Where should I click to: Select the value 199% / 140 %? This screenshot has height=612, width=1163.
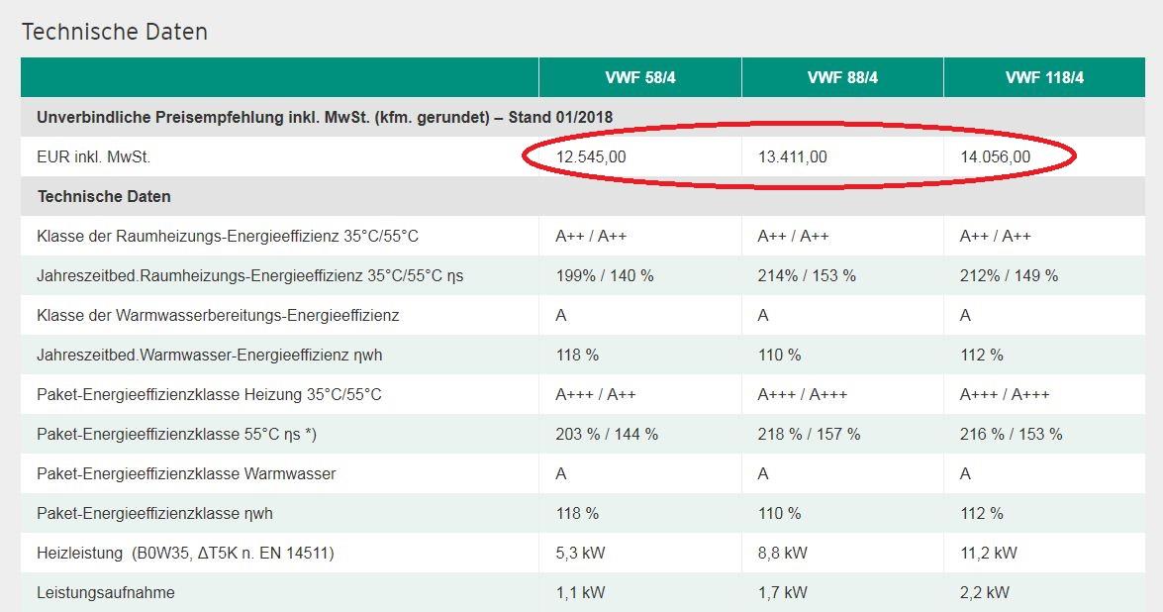tap(605, 276)
